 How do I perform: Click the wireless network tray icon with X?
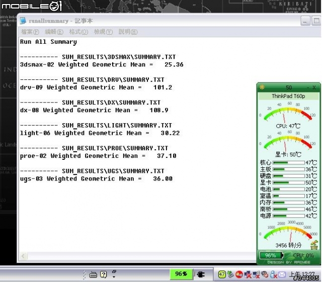point(256,274)
